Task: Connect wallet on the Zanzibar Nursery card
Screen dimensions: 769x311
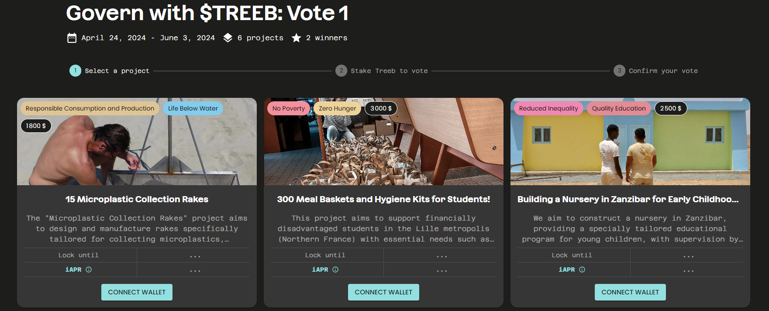Action: pyautogui.click(x=630, y=292)
